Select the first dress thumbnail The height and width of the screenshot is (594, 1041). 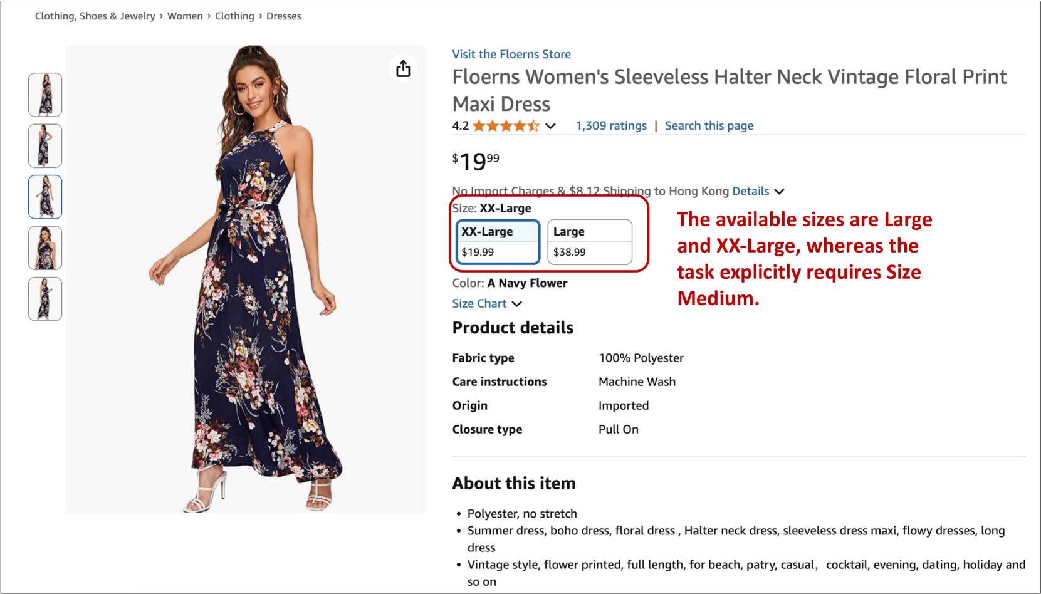pos(45,95)
